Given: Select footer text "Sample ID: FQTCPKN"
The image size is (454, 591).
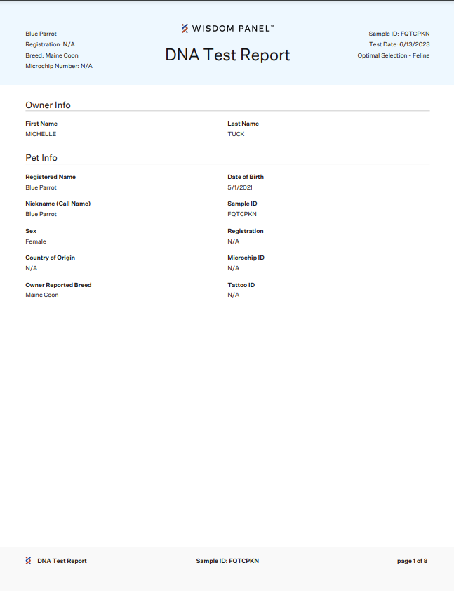Looking at the screenshot, I should [227, 561].
